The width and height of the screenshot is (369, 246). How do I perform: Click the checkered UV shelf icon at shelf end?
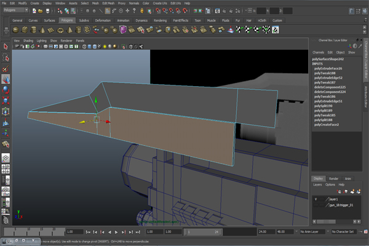(x=276, y=30)
